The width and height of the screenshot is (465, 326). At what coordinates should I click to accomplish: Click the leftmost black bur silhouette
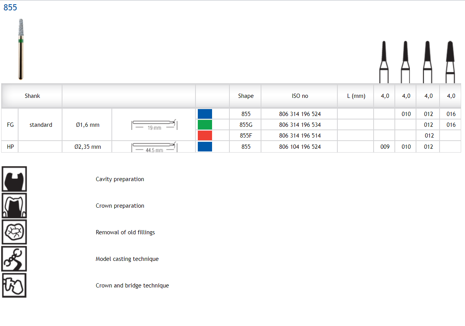tap(384, 62)
